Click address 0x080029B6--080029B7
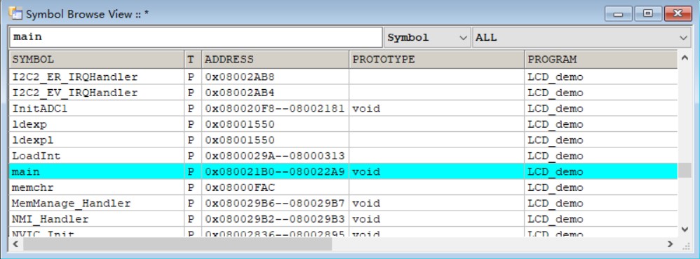Screen dimensions: 700x259 click(275, 203)
